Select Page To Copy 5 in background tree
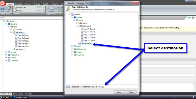Viewport: 196px width, 99px height. pyautogui.click(x=24, y=47)
